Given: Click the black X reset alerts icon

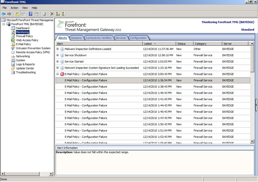Looking at the screenshot, I should (x=52, y=14).
